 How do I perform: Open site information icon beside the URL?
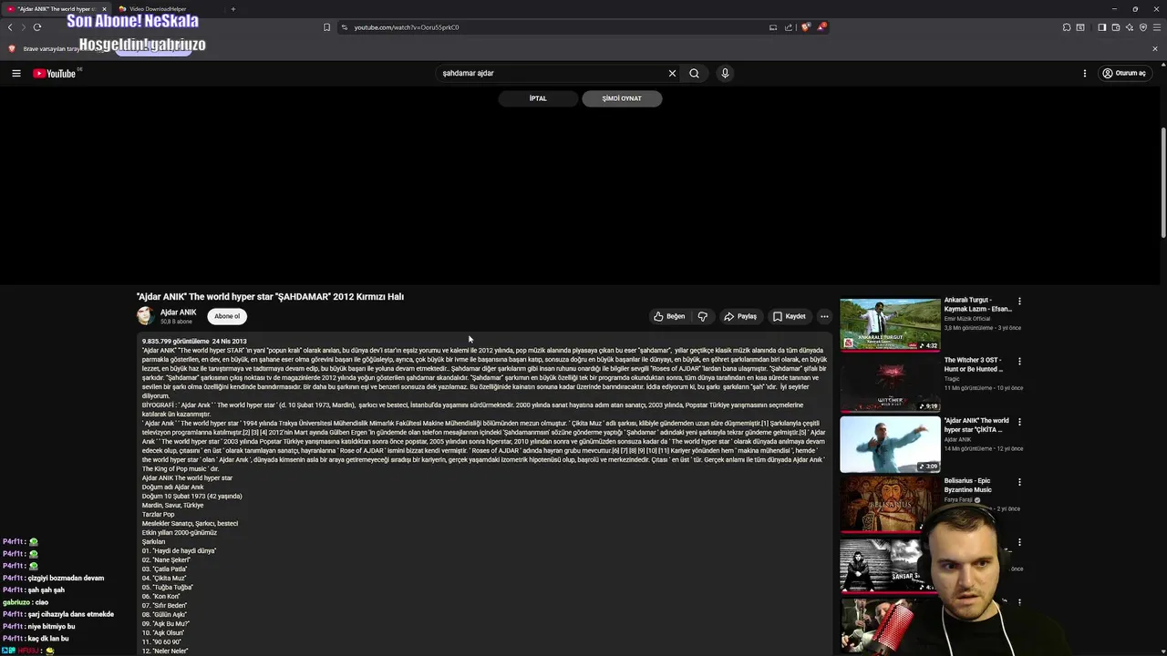(x=345, y=27)
